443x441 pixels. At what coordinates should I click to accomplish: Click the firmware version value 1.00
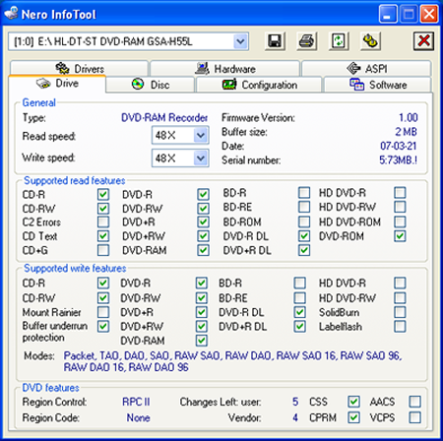408,118
